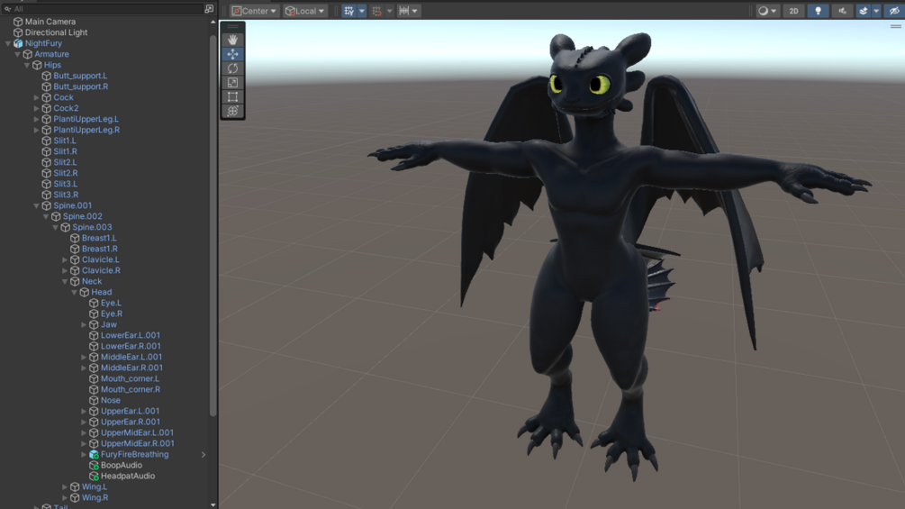Open FuryFireBreathing prefab via right chevron
This screenshot has height=509, width=905.
point(204,455)
